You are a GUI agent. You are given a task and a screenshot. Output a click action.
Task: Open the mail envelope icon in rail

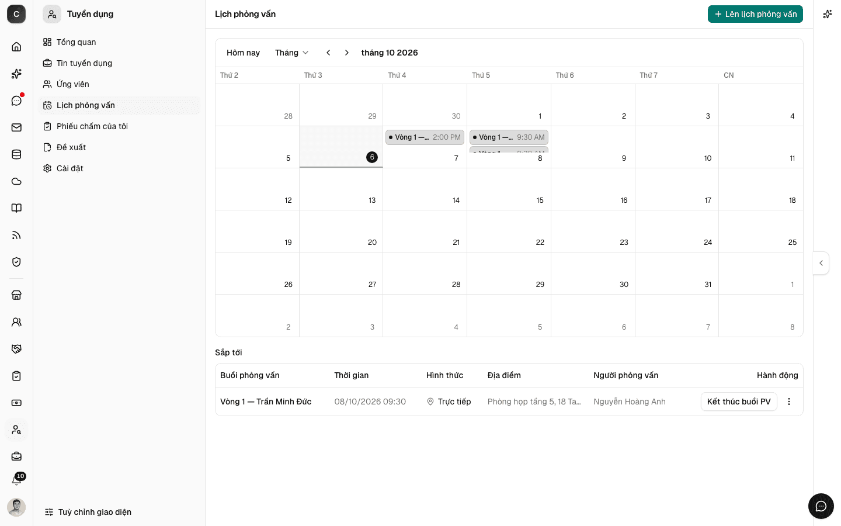coord(16,127)
